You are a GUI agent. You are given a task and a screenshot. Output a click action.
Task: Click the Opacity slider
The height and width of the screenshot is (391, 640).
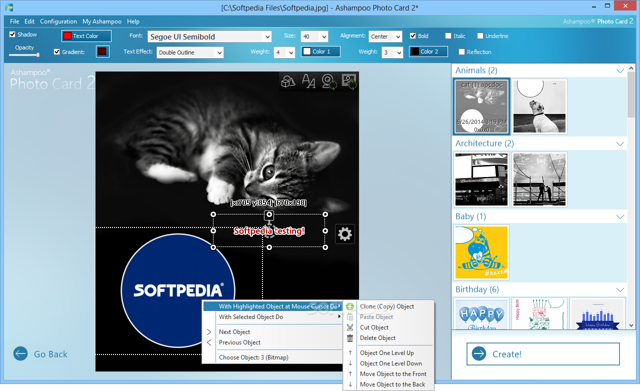[x=24, y=55]
